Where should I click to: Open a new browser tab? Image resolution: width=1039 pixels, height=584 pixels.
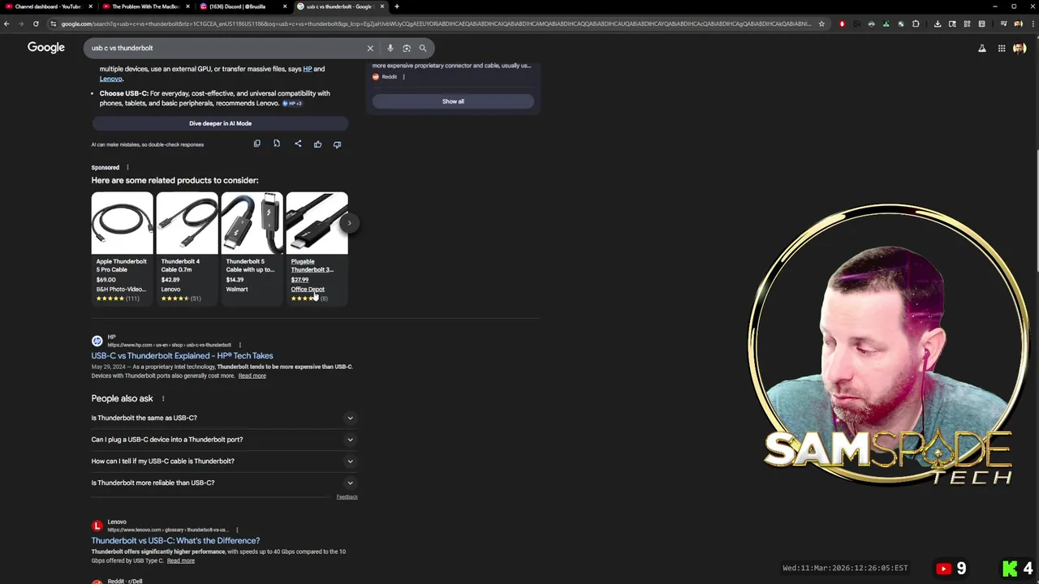coord(397,6)
